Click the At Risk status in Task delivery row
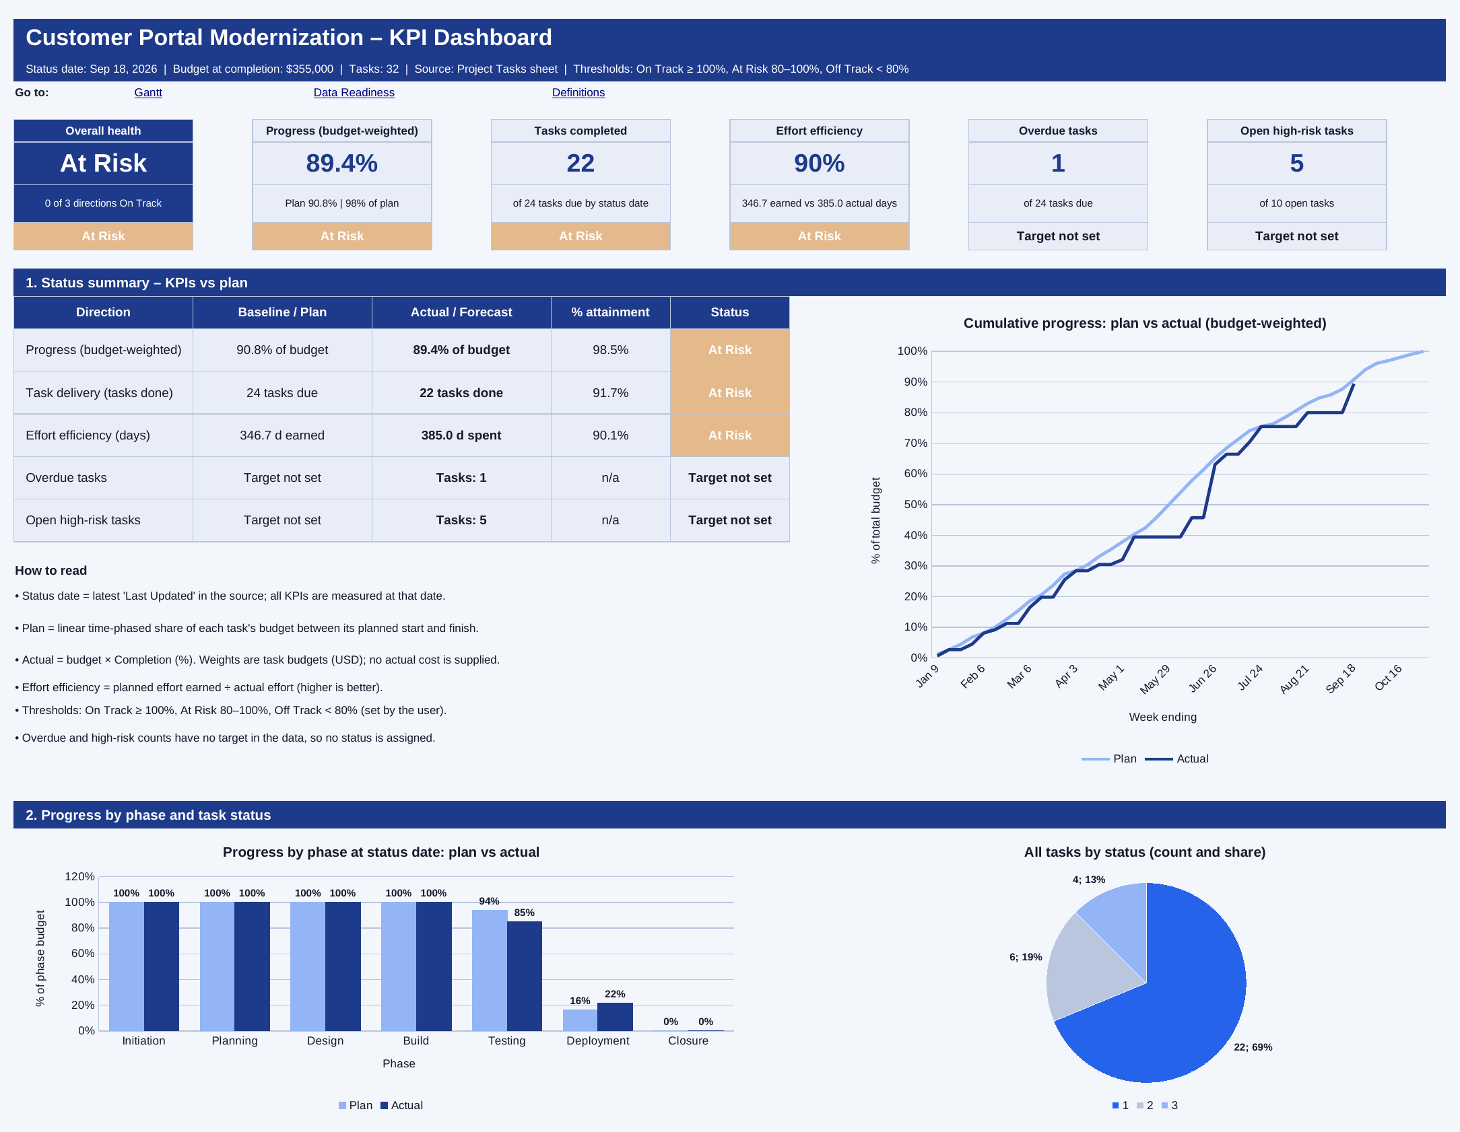The height and width of the screenshot is (1132, 1460). coord(730,393)
